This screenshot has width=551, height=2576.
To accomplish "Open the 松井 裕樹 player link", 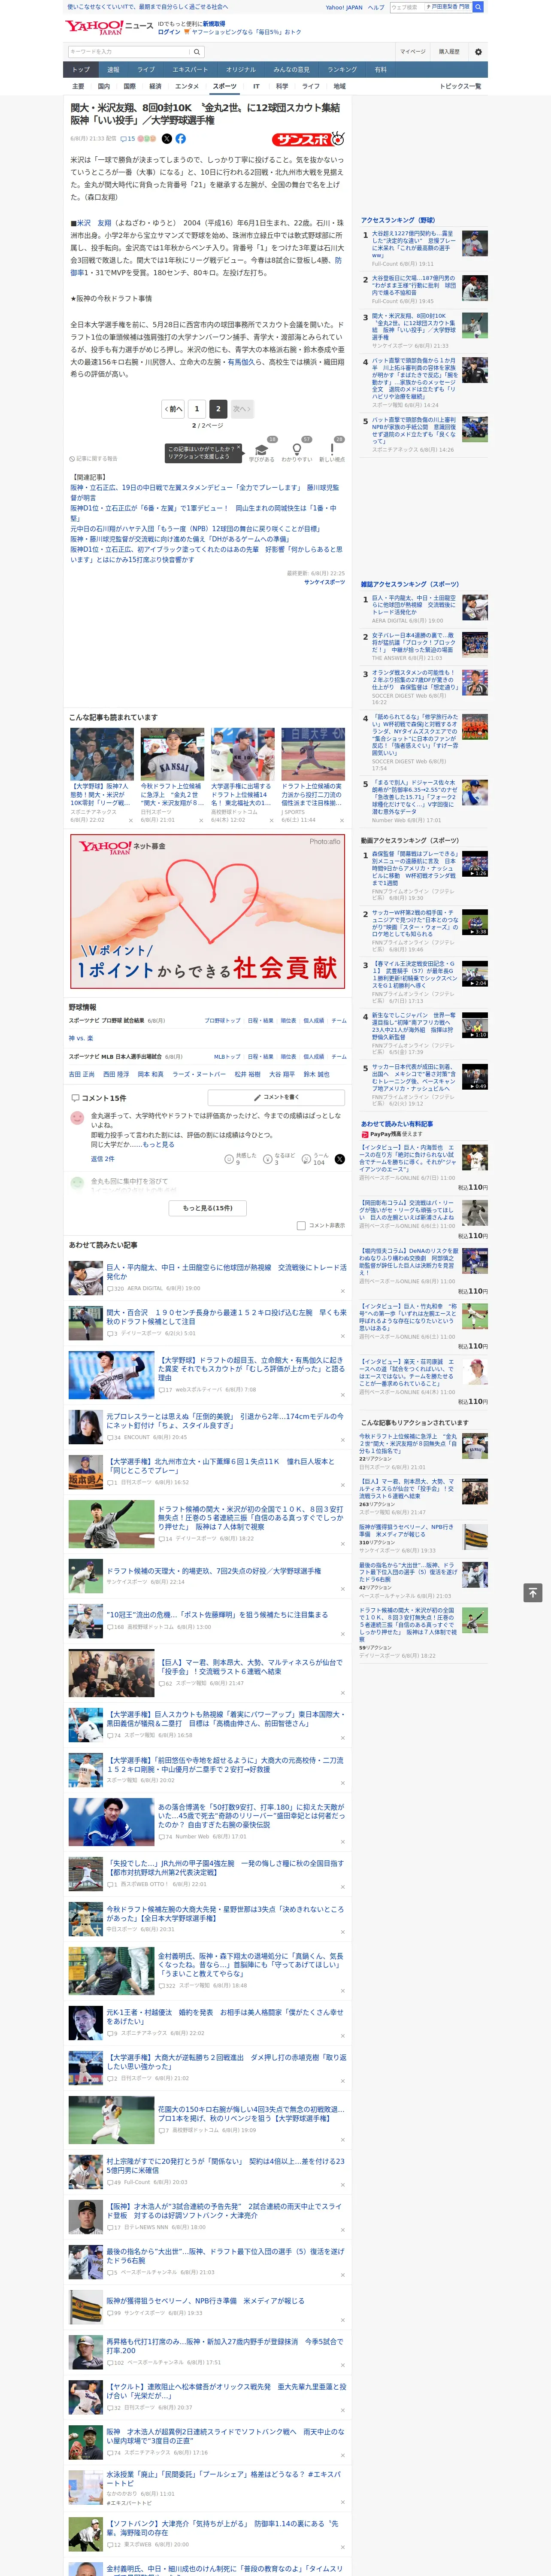I will [x=247, y=1075].
